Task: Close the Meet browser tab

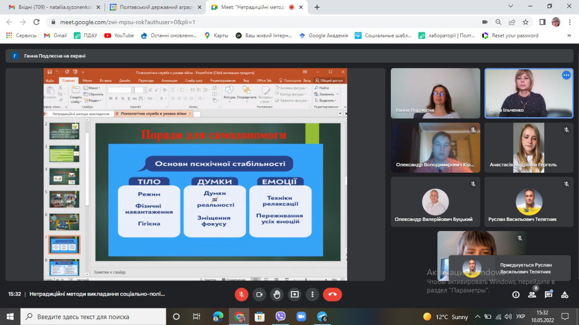Action: pos(301,7)
